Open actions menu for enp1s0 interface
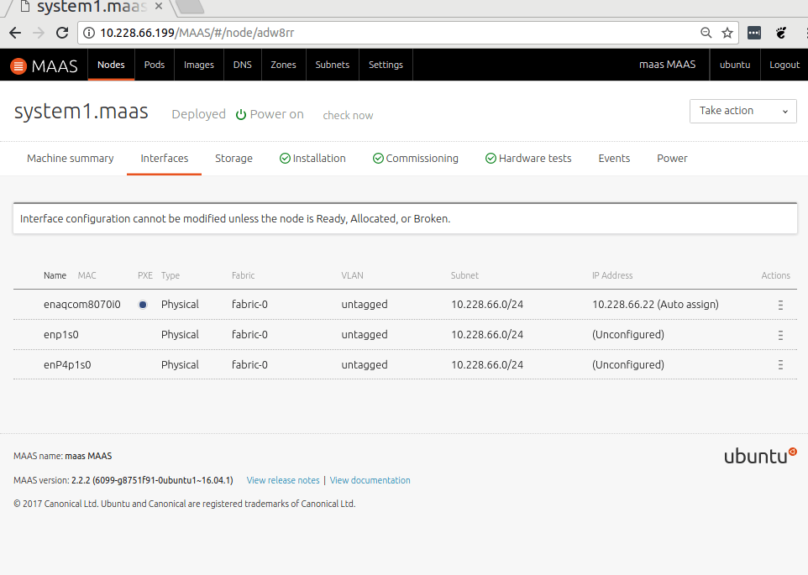 [780, 335]
